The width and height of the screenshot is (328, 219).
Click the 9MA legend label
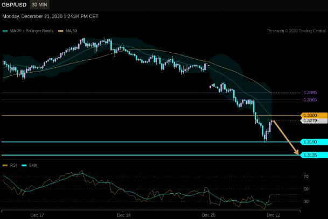coord(33,165)
